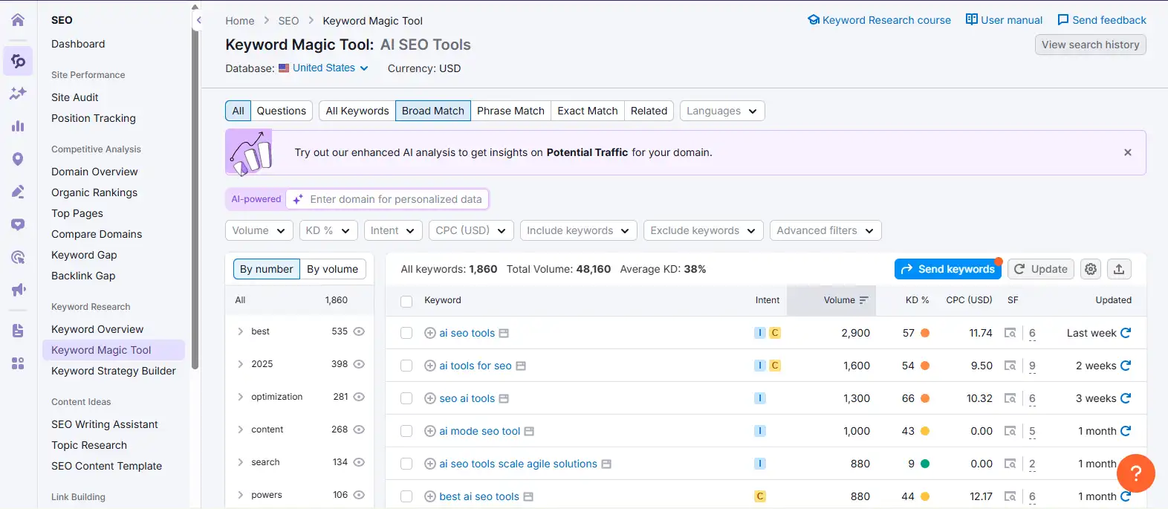
Task: Click the Send keywords button
Action: (948, 269)
